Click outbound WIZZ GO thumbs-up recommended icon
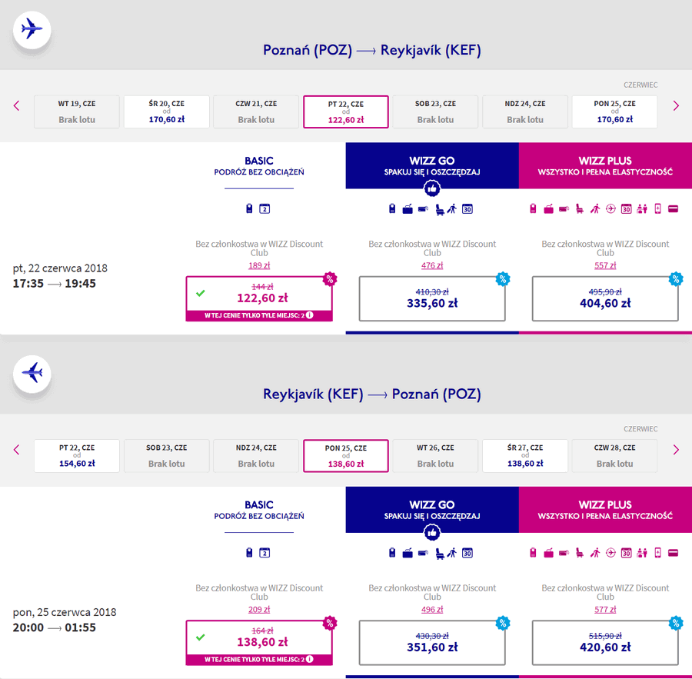 click(432, 189)
